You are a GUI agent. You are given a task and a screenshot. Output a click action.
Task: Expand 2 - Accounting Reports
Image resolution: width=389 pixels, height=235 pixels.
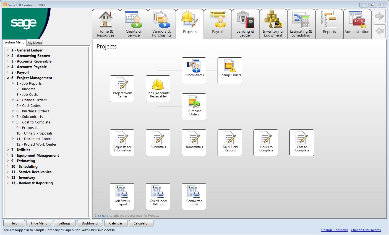point(8,56)
